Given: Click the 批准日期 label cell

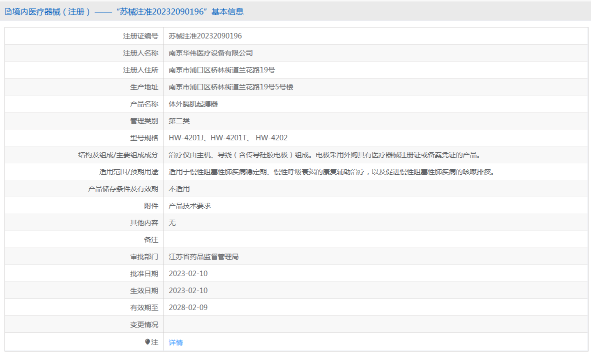Looking at the screenshot, I should 84,274.
